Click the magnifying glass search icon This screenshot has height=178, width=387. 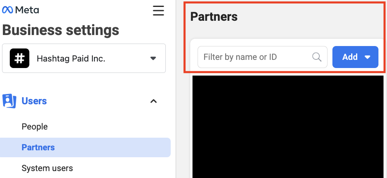point(317,57)
